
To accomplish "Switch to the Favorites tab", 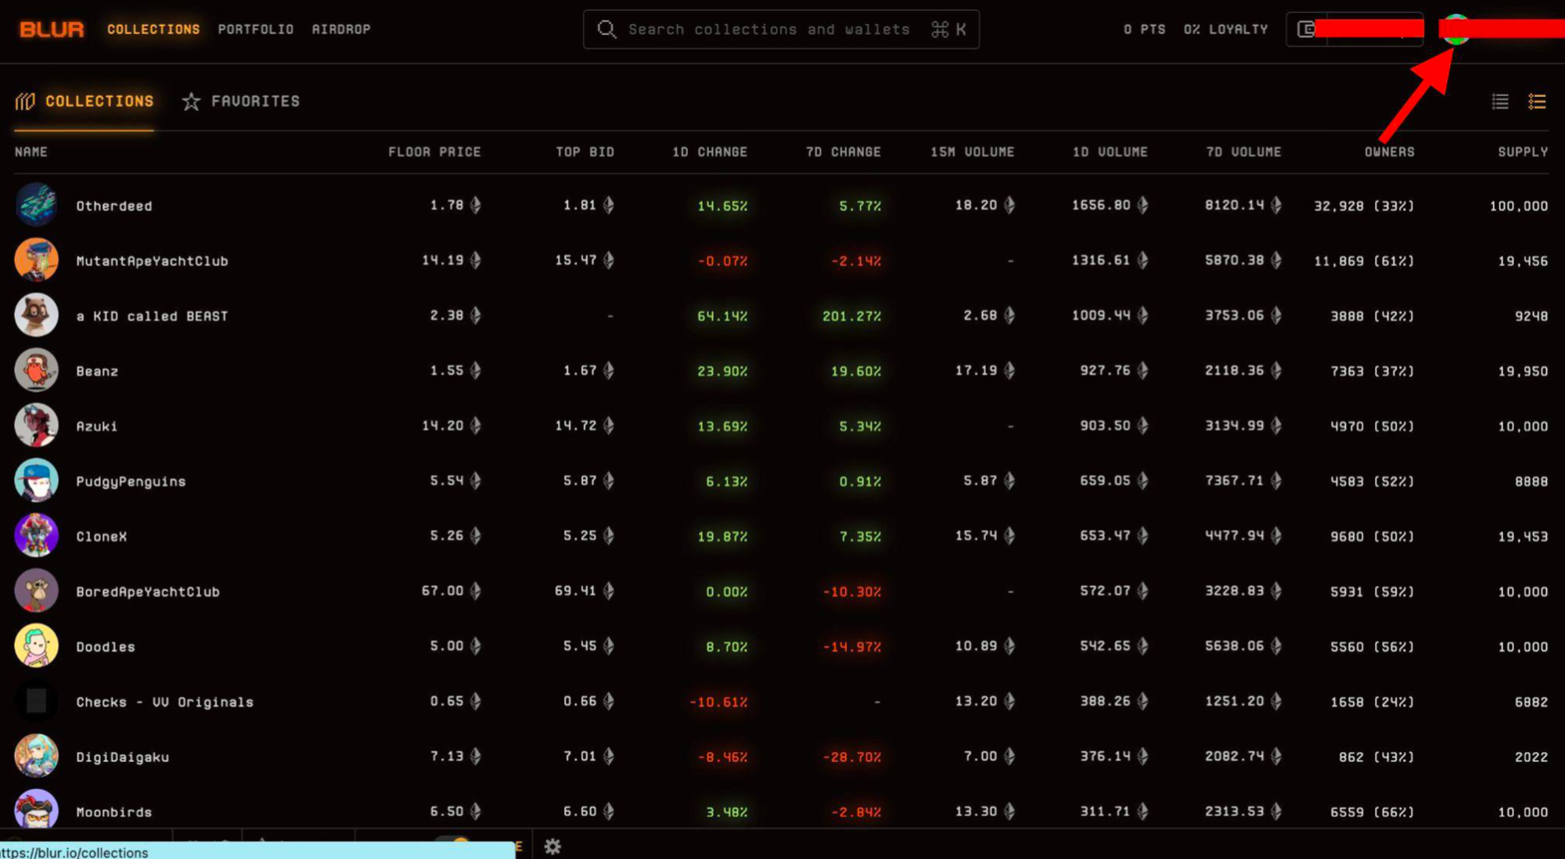I will coord(241,102).
